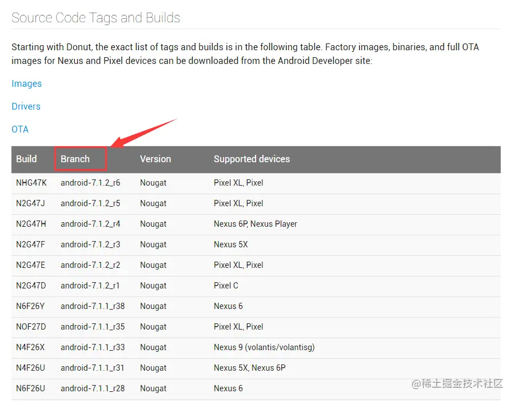Select build cell N2G47E
The image size is (515, 401).
pyautogui.click(x=30, y=265)
